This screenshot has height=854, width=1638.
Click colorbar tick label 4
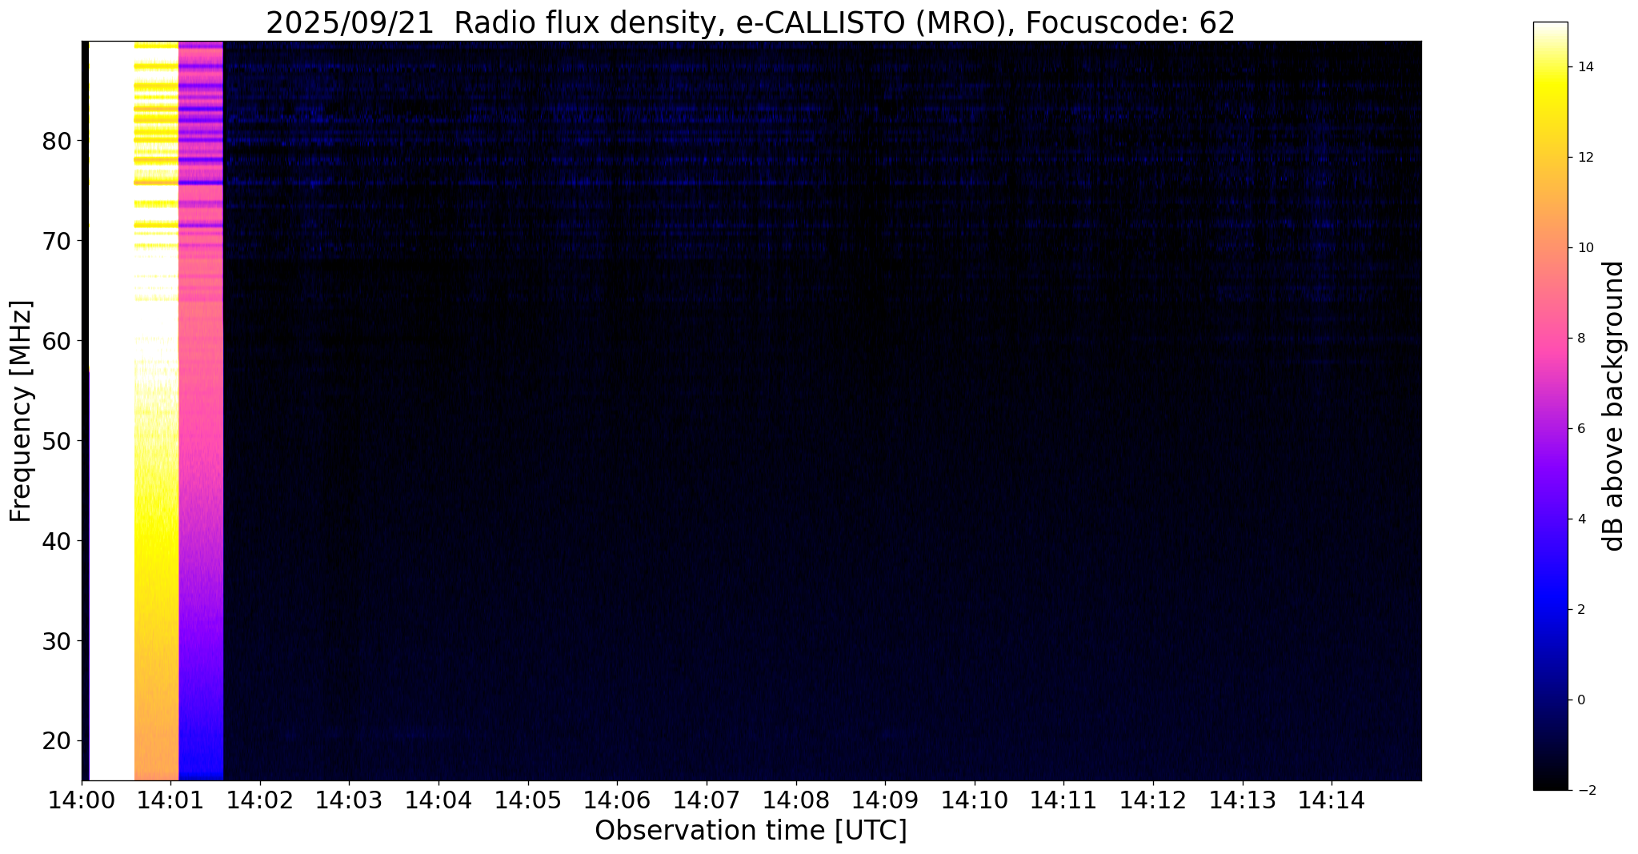click(1581, 519)
